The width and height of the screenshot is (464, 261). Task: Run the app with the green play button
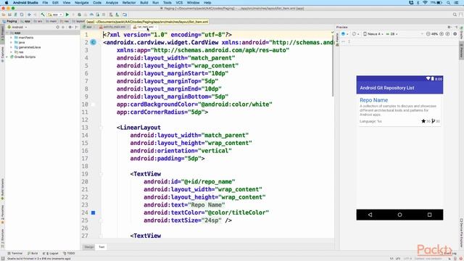click(x=67, y=14)
